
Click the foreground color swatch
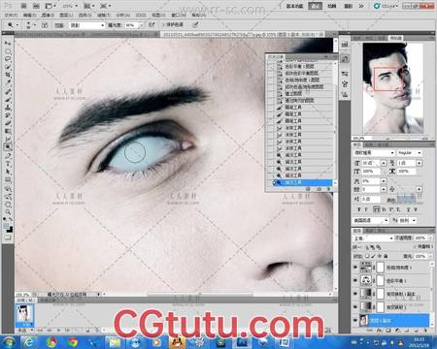[6, 226]
